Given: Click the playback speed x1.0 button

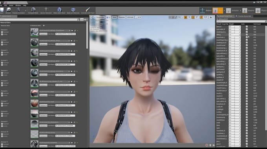Looking at the screenshot, I should pos(138,17).
